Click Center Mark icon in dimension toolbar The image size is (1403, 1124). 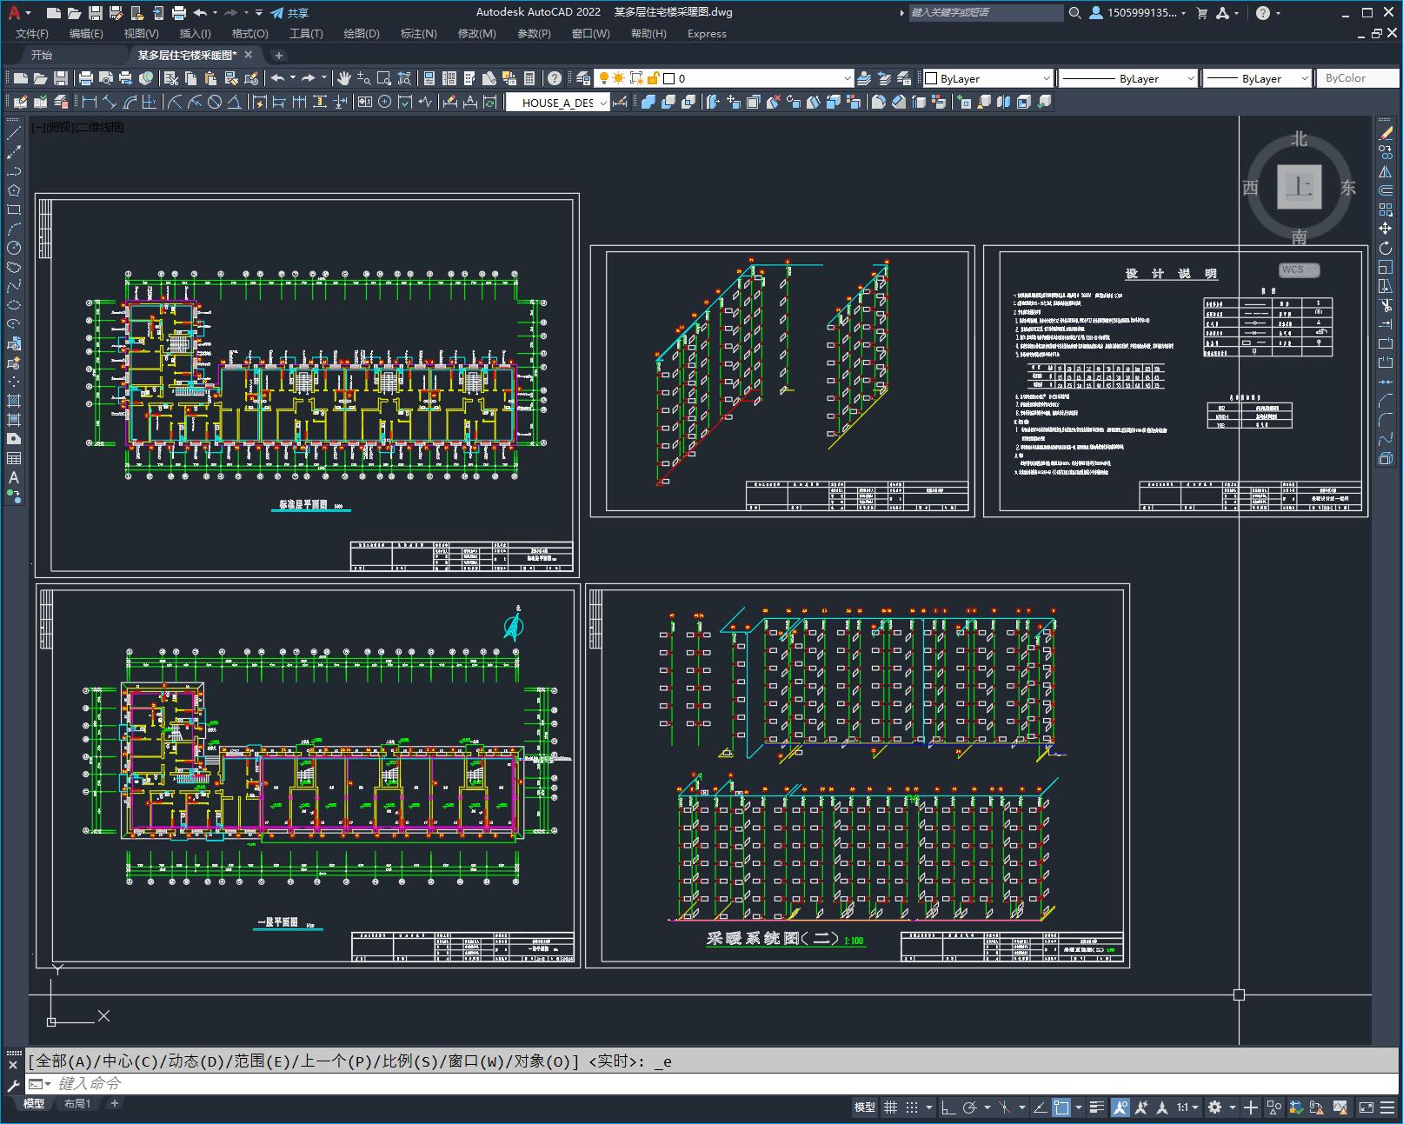[x=384, y=102]
